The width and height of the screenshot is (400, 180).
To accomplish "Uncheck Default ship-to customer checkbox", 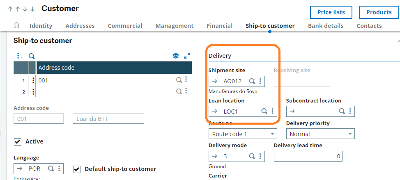I will 77,169.
